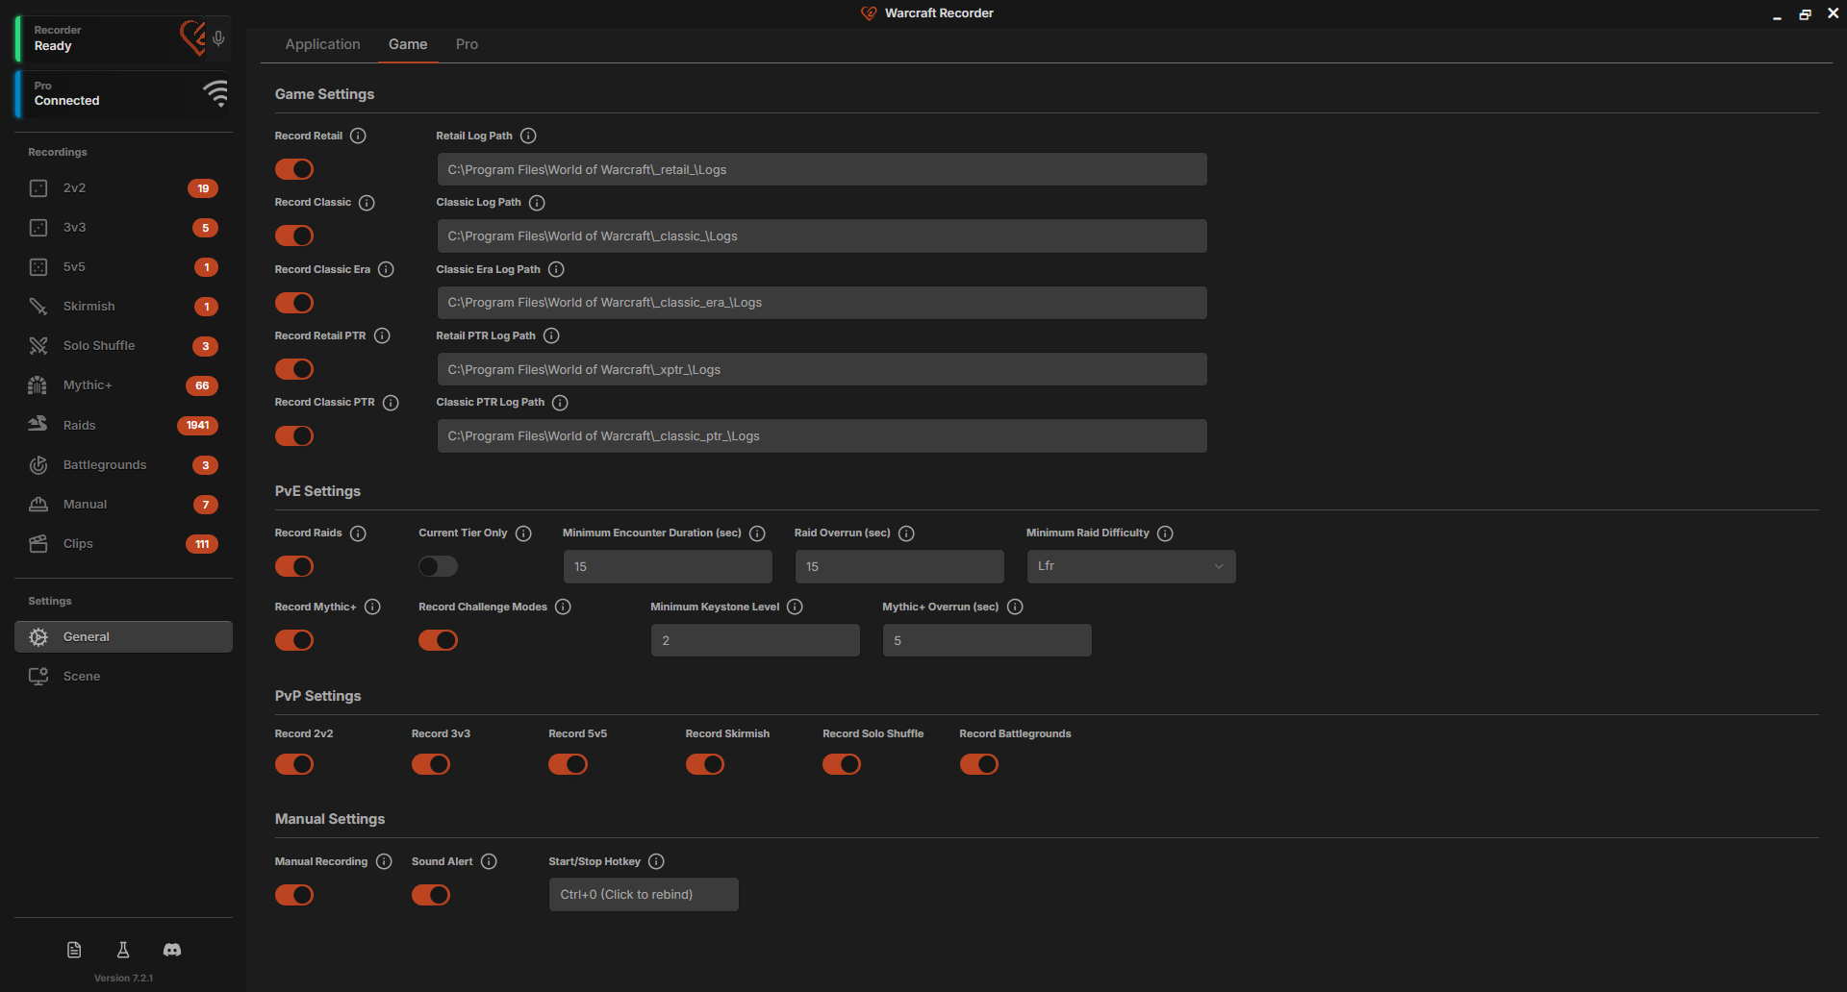Enable the Current Tier Only toggle
This screenshot has width=1847, height=992.
[438, 566]
